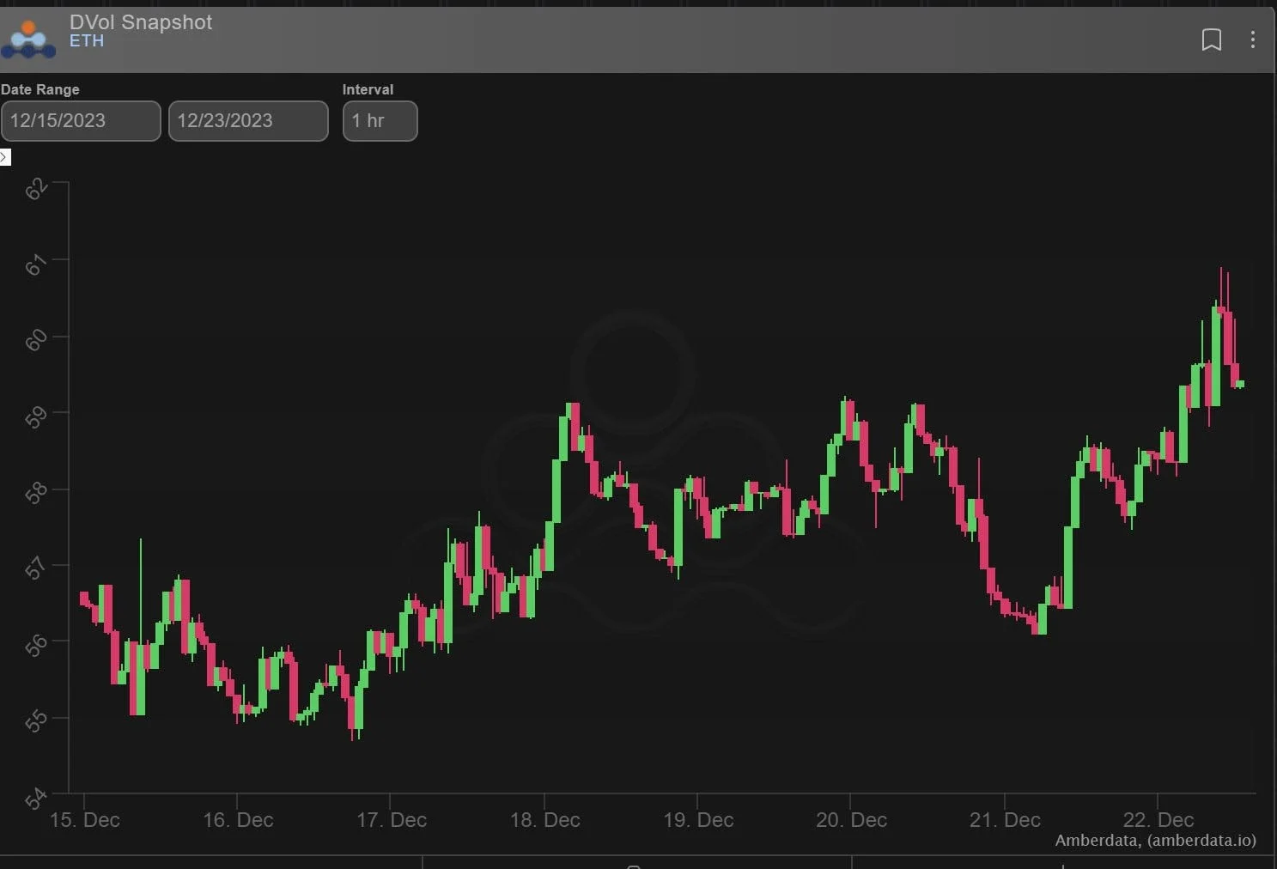Click the 15. Dec x-axis label
This screenshot has height=869, width=1277.
point(84,820)
